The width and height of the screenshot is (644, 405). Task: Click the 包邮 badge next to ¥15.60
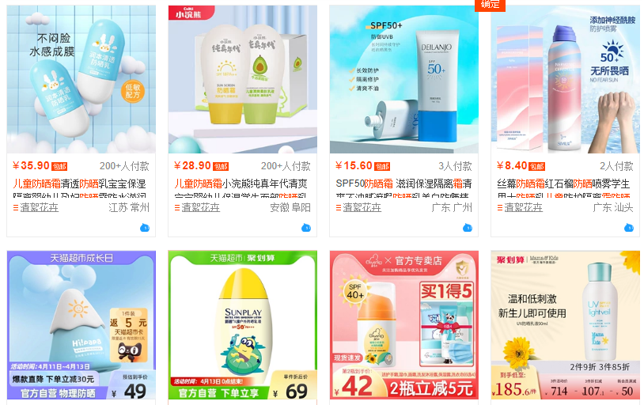[x=382, y=166]
